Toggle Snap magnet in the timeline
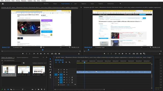Image resolution: width=163 pixels, height=91 pixels. tap(59, 62)
